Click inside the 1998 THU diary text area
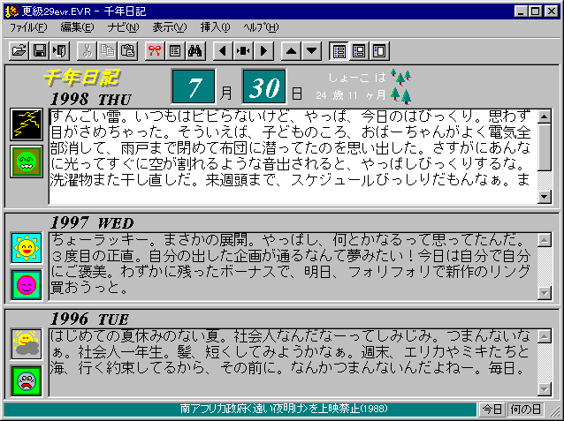The width and height of the screenshot is (564, 421). (293, 156)
